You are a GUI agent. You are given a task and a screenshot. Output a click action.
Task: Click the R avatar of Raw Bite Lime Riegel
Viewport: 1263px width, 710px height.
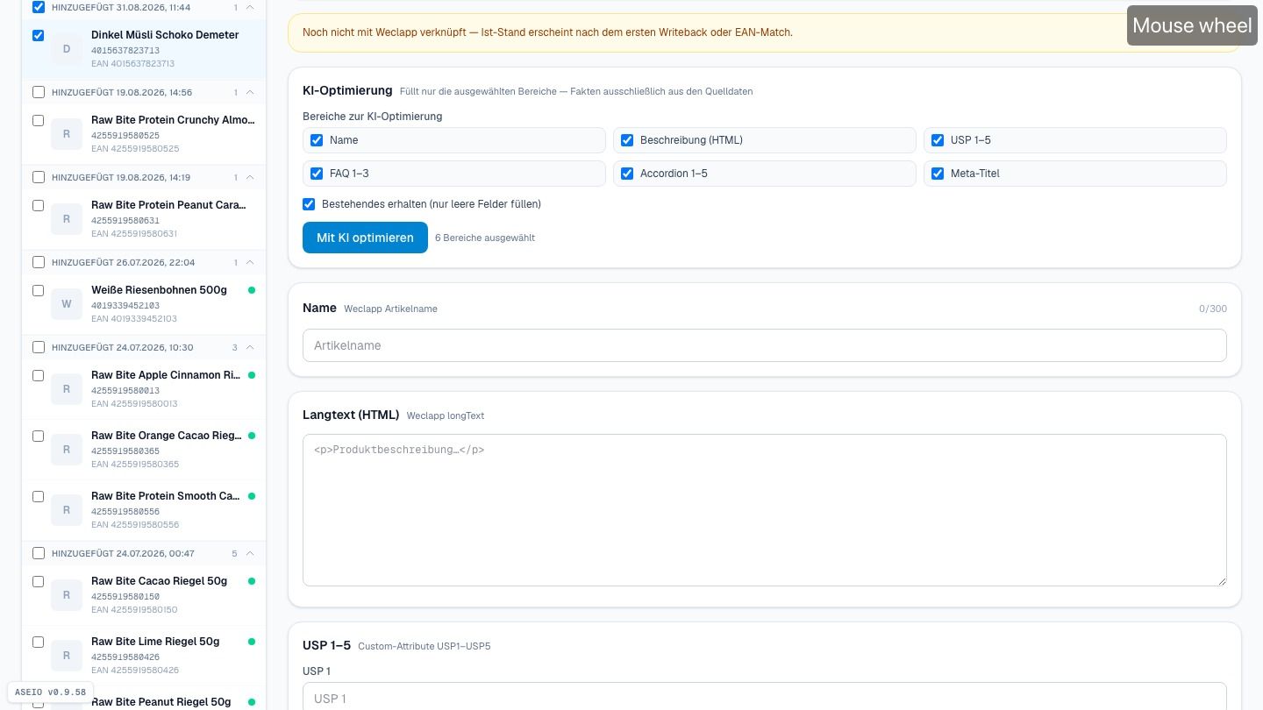click(x=67, y=656)
